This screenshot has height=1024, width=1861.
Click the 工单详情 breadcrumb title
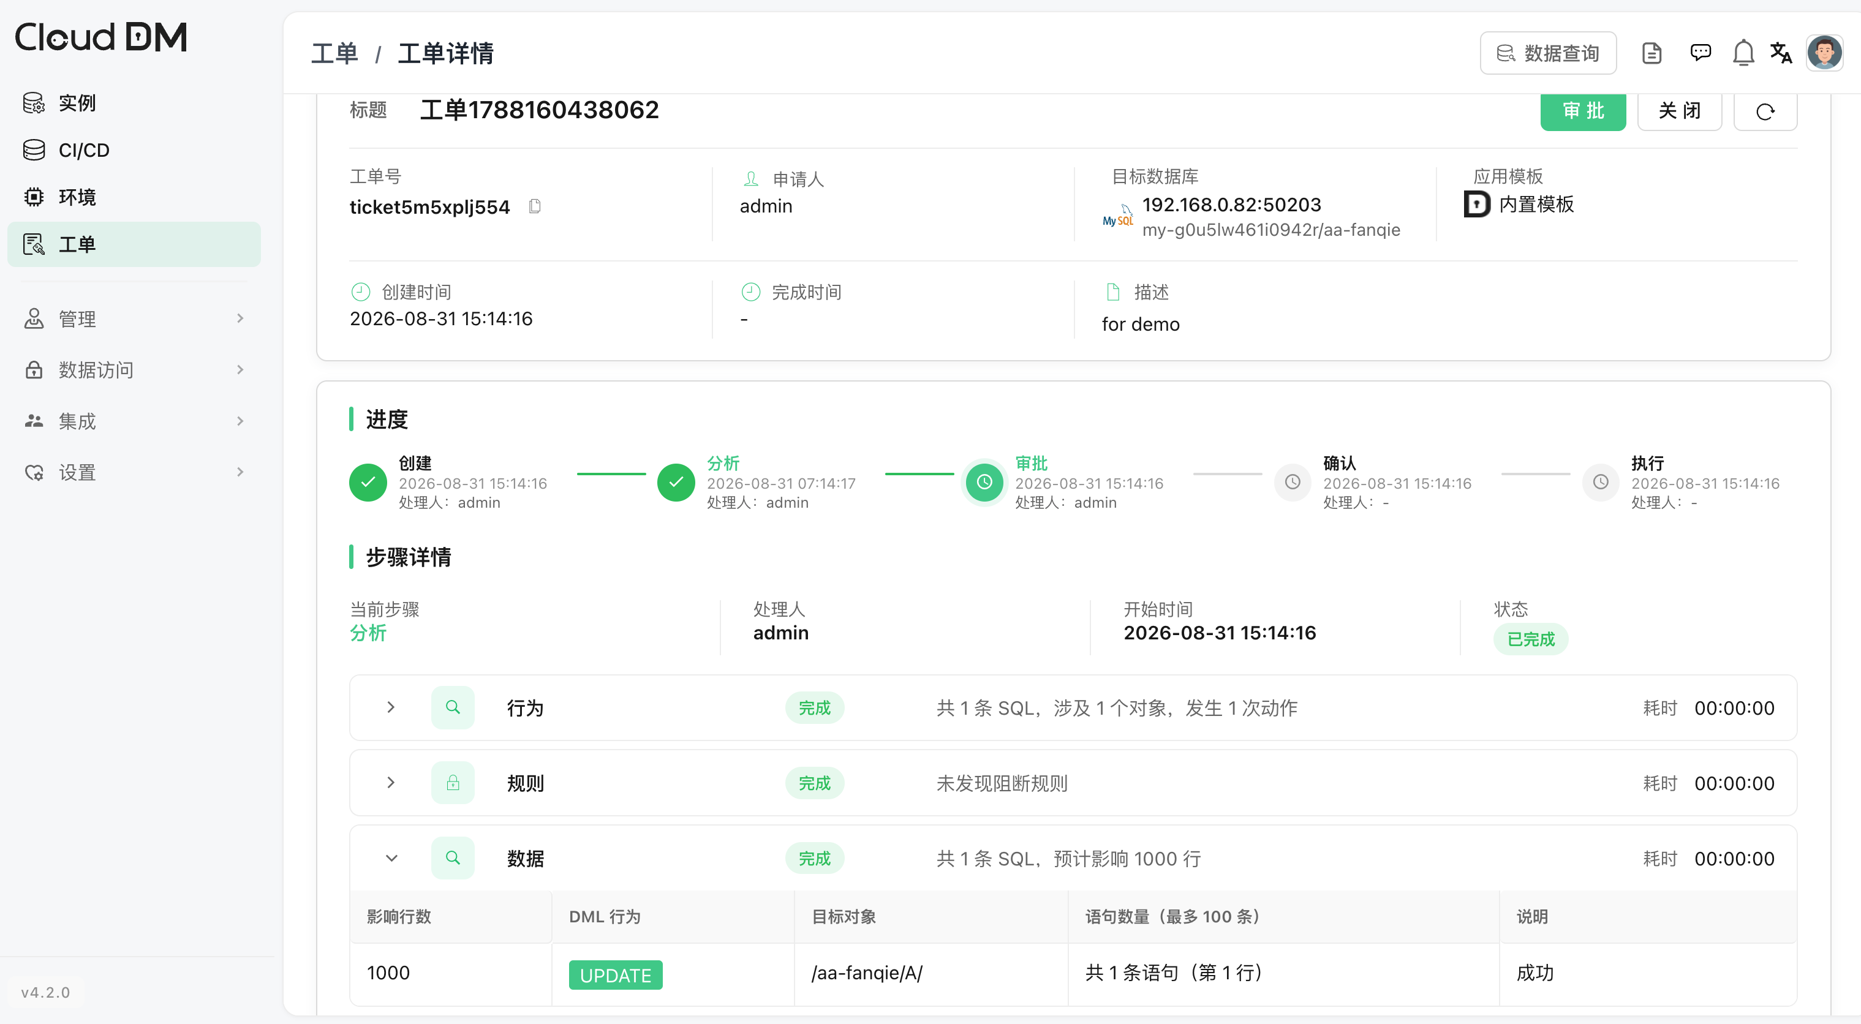coord(446,53)
